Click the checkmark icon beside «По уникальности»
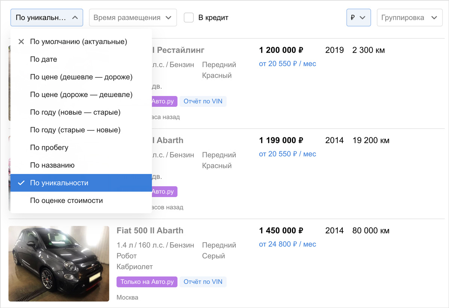The image size is (449, 308). pos(21,183)
